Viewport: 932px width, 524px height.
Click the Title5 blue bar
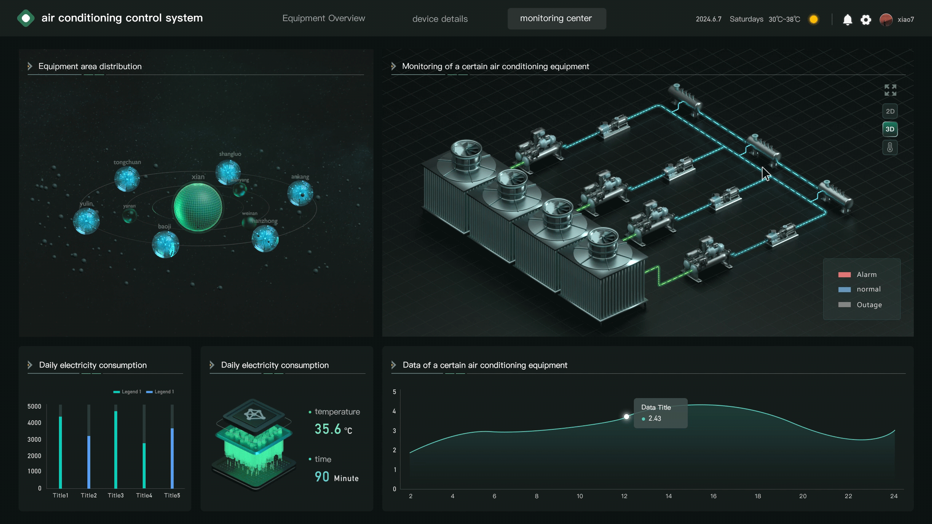click(172, 458)
